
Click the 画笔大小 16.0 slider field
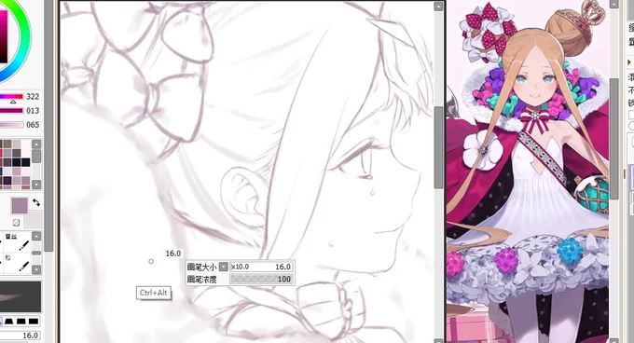pyautogui.click(x=261, y=267)
